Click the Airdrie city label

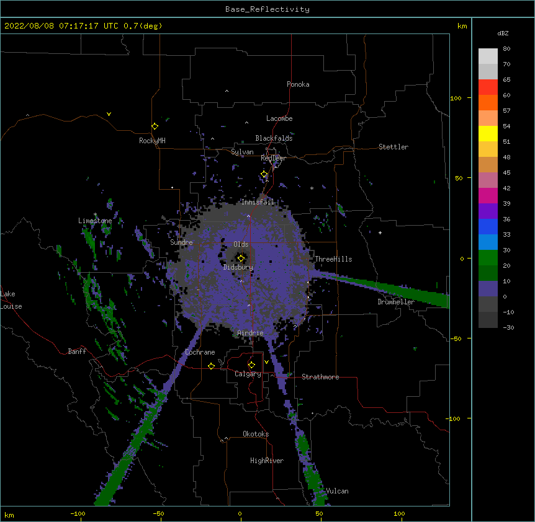coord(251,333)
